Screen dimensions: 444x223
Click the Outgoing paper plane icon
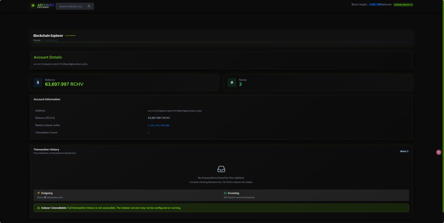(x=38, y=193)
